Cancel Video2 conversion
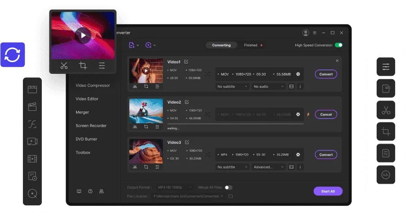Image resolution: width=406 pixels, height=213 pixels. pyautogui.click(x=326, y=114)
